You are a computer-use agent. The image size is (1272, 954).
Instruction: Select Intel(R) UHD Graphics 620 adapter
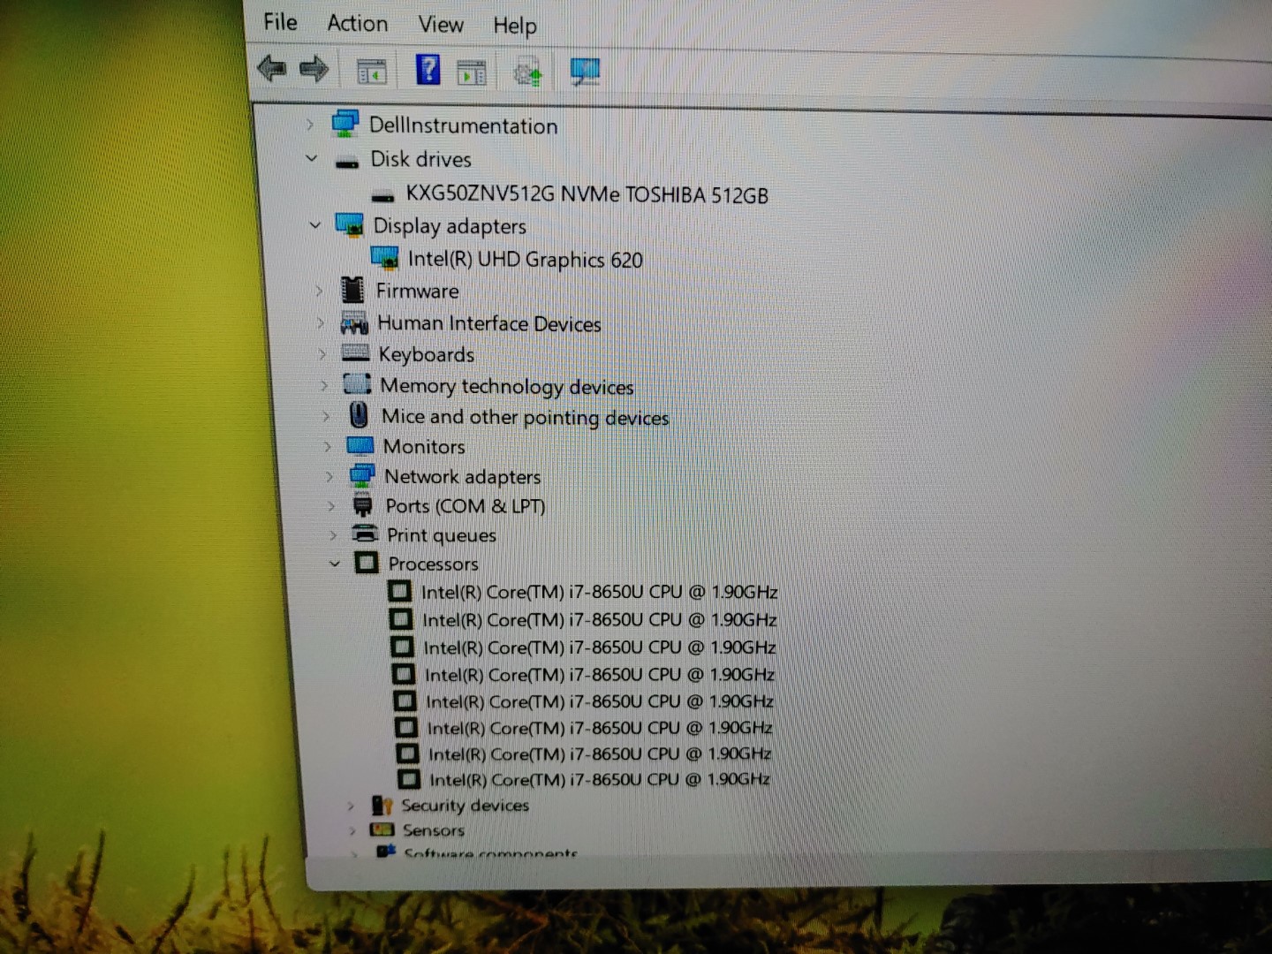coord(525,260)
